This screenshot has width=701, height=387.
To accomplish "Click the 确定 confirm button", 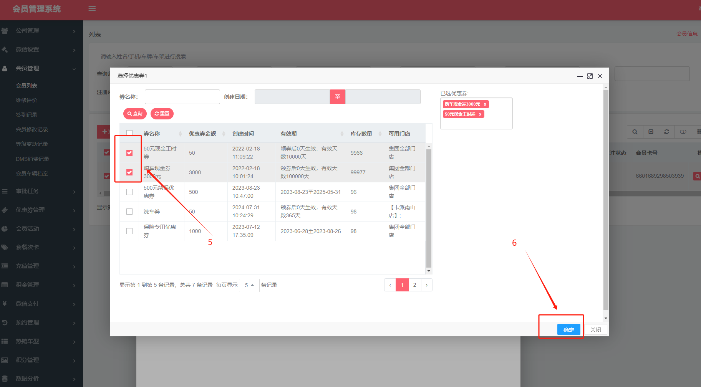I will click(x=568, y=330).
